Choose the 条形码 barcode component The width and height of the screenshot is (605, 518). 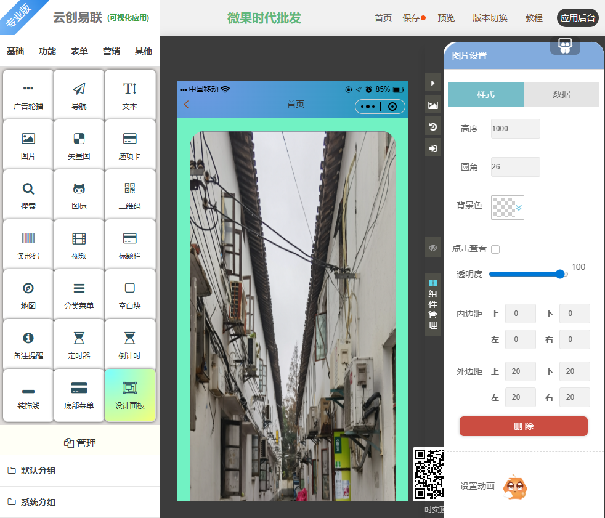click(28, 245)
